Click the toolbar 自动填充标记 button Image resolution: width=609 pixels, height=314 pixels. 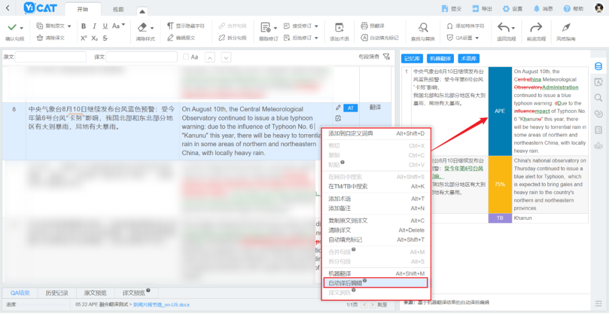[380, 38]
